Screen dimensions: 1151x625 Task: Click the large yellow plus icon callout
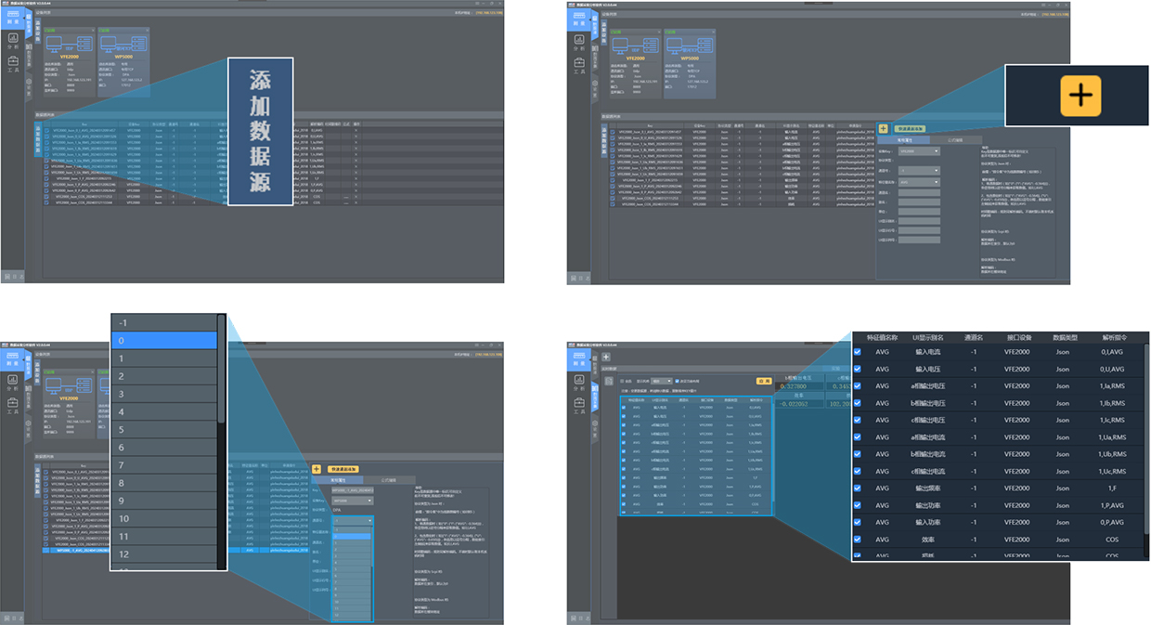tap(1080, 96)
